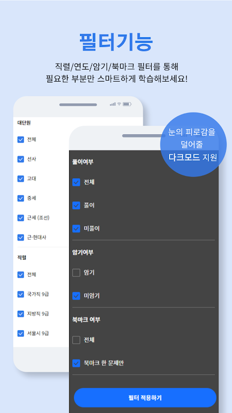This screenshot has height=413, width=232.
Task: Click the 필터 적용하기 button
Action: 145,398
